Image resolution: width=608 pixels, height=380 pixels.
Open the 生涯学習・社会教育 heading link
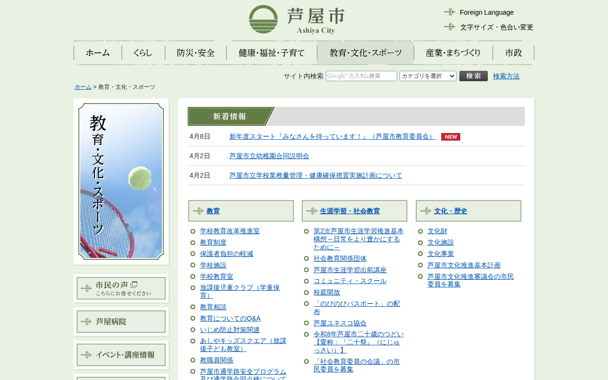click(350, 211)
